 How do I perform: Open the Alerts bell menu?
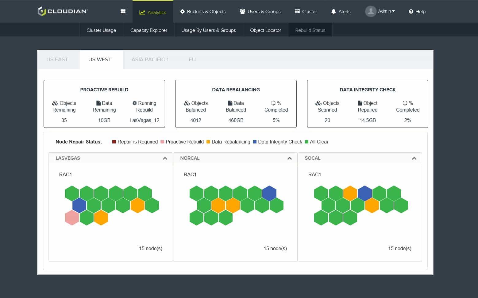tap(341, 11)
